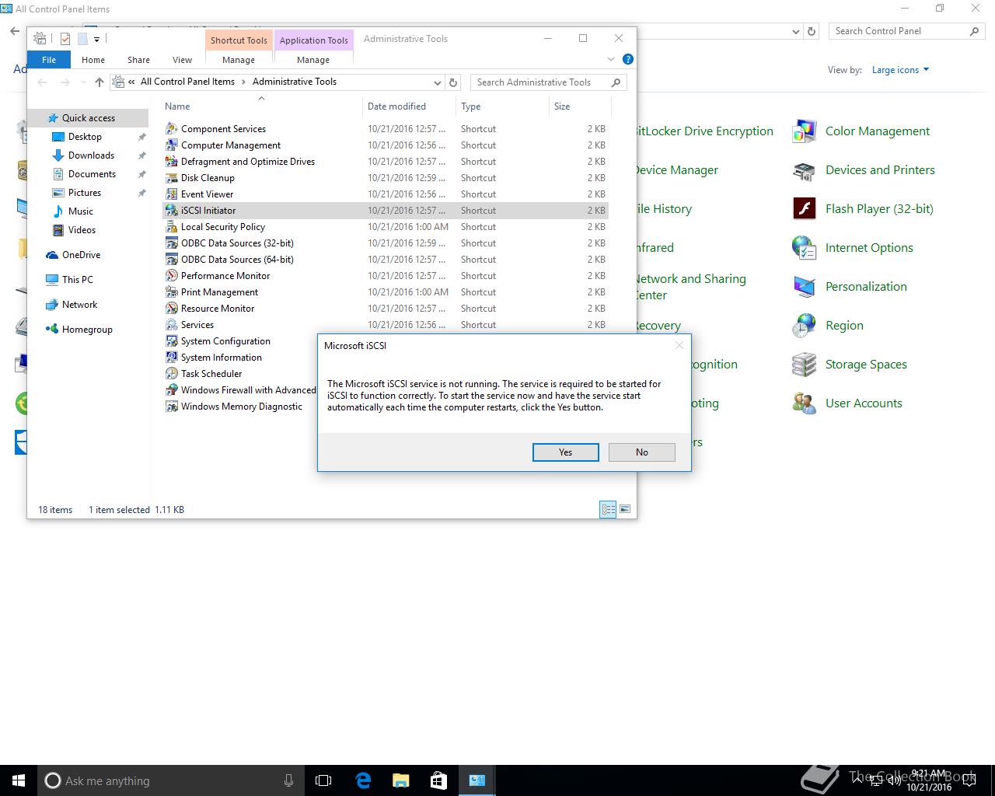Image resolution: width=995 pixels, height=796 pixels.
Task: Click the Resource Monitor icon
Action: [x=172, y=309]
